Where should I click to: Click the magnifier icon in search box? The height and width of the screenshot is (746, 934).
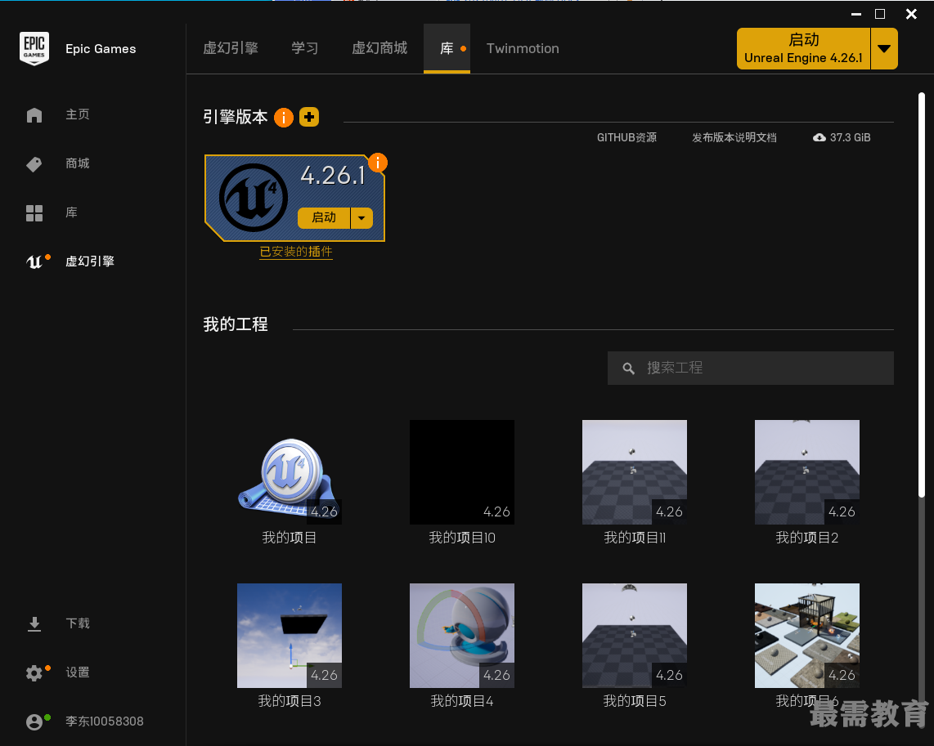[628, 369]
